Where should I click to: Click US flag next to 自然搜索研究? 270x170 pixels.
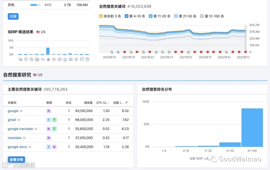35,75
